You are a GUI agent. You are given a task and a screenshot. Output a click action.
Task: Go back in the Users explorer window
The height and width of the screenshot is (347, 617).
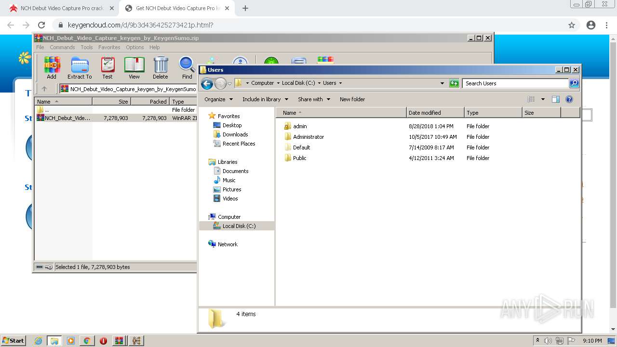coord(207,83)
